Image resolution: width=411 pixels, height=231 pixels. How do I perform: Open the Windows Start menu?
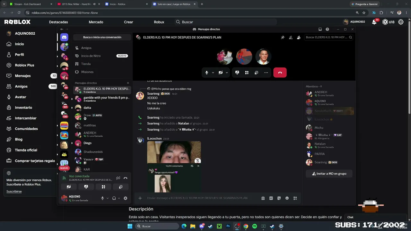pyautogui.click(x=130, y=226)
